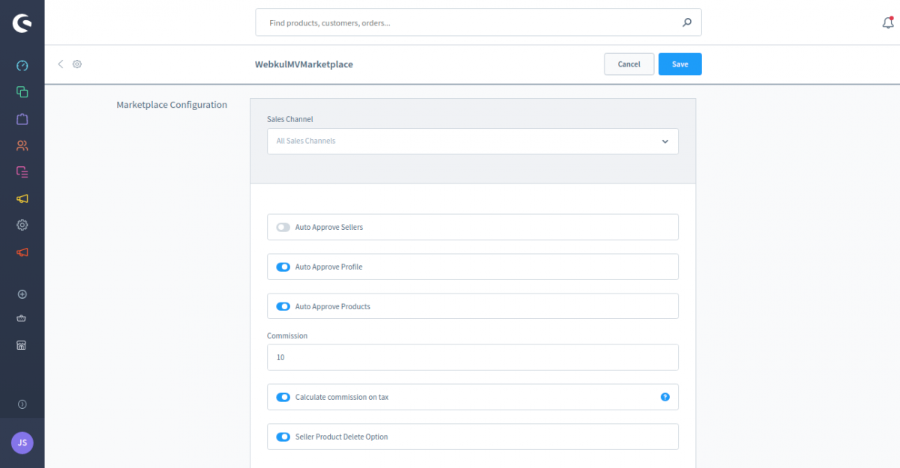Disable Calculate commission on tax
The width and height of the screenshot is (900, 468).
pos(283,397)
